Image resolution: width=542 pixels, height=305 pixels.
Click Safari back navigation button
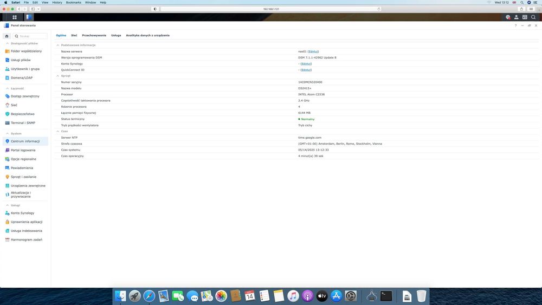pyautogui.click(x=19, y=9)
